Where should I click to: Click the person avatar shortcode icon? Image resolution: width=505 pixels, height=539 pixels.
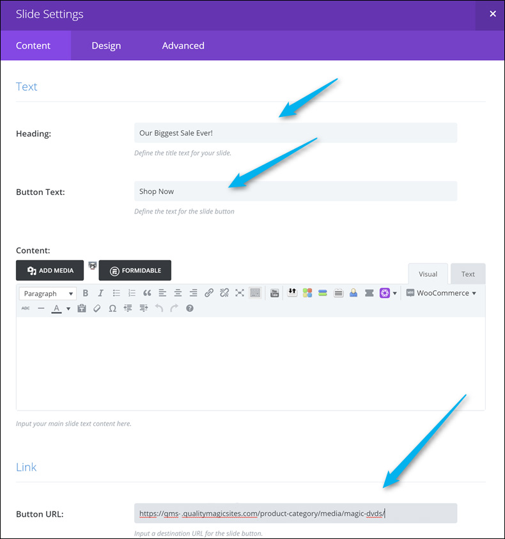(x=353, y=293)
